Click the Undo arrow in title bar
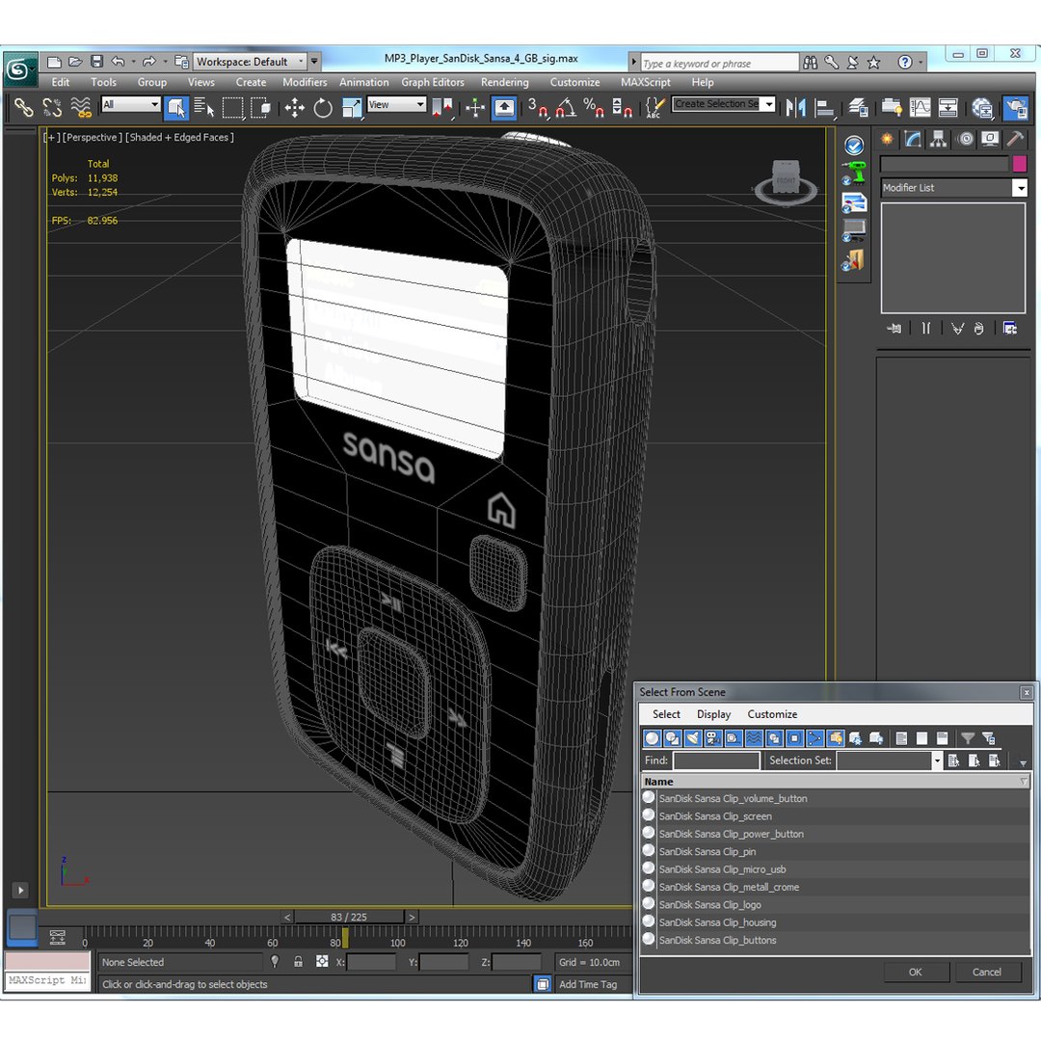Image resolution: width=1041 pixels, height=1041 pixels. pos(119,62)
